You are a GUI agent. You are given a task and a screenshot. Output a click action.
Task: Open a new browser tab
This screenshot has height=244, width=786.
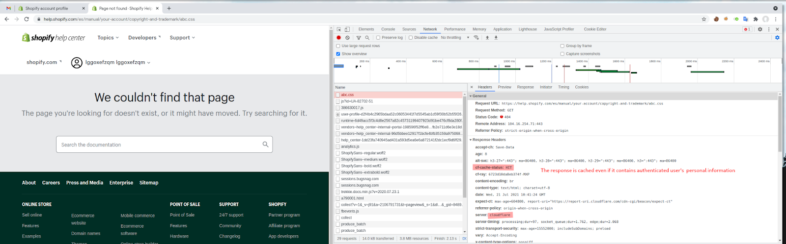coord(169,8)
